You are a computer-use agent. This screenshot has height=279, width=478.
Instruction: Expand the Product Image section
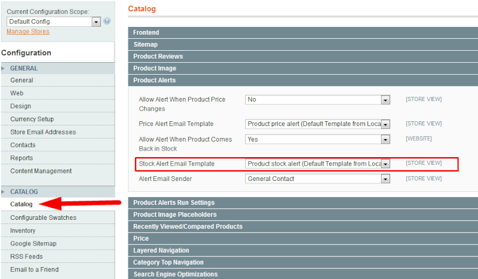[x=303, y=68]
